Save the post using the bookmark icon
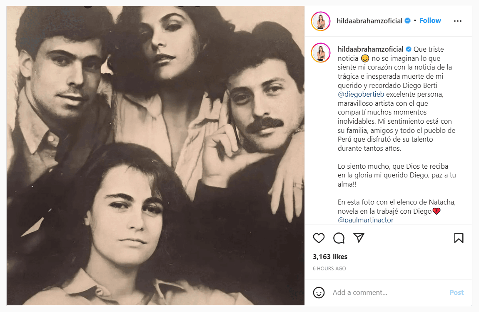The height and width of the screenshot is (312, 479). (x=459, y=238)
